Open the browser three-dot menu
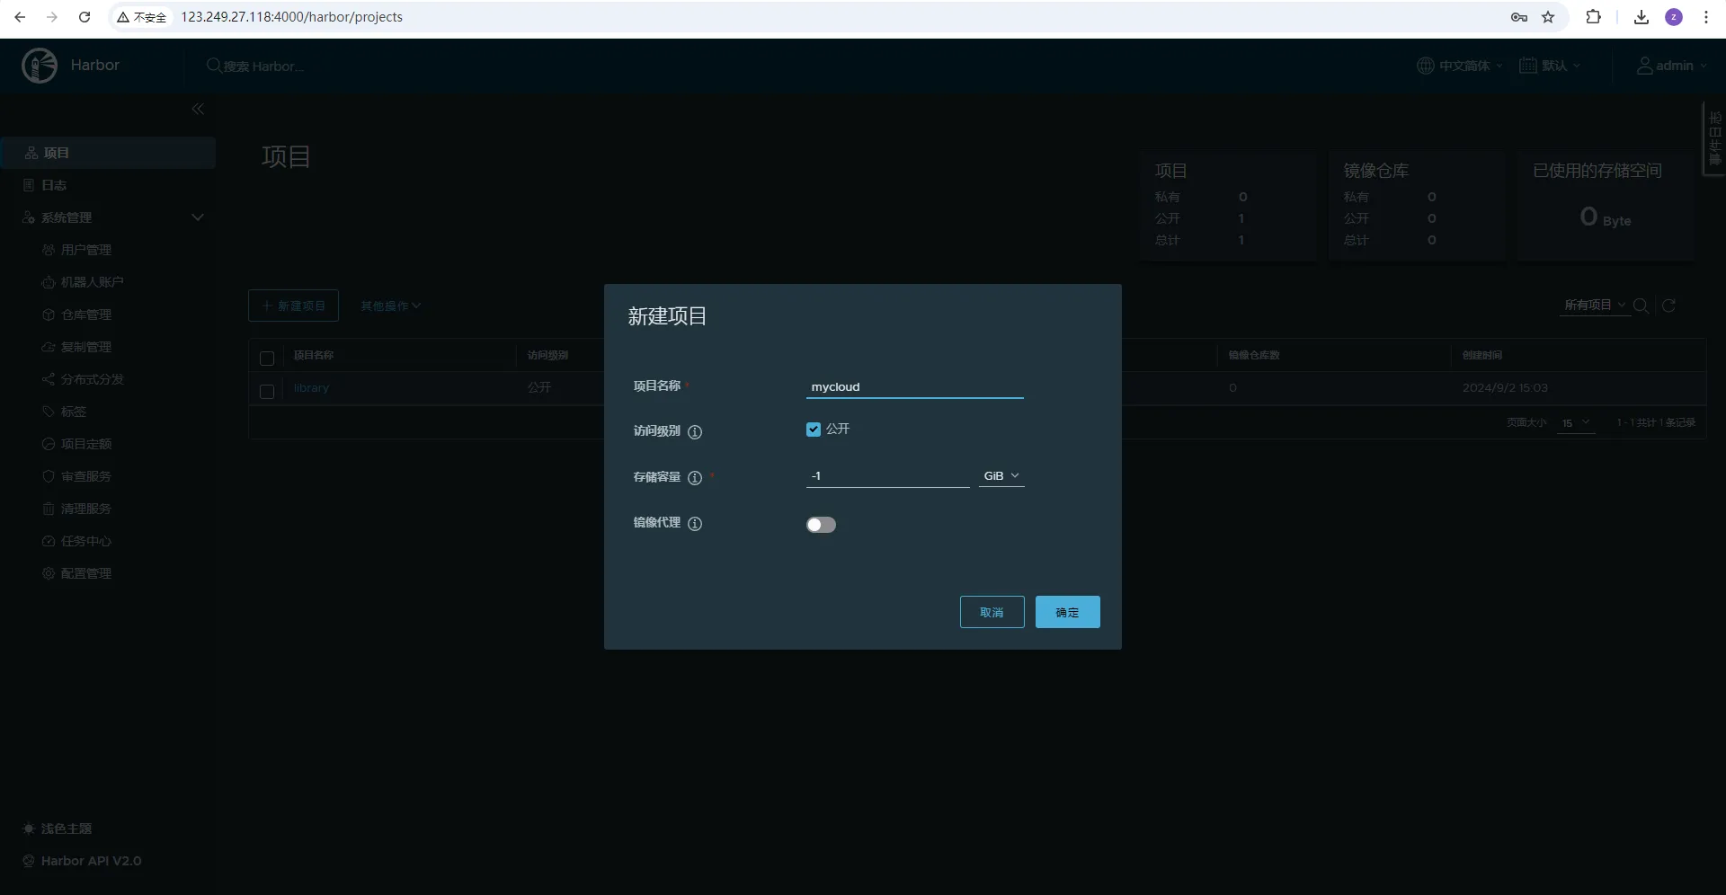This screenshot has width=1726, height=895. click(1706, 17)
